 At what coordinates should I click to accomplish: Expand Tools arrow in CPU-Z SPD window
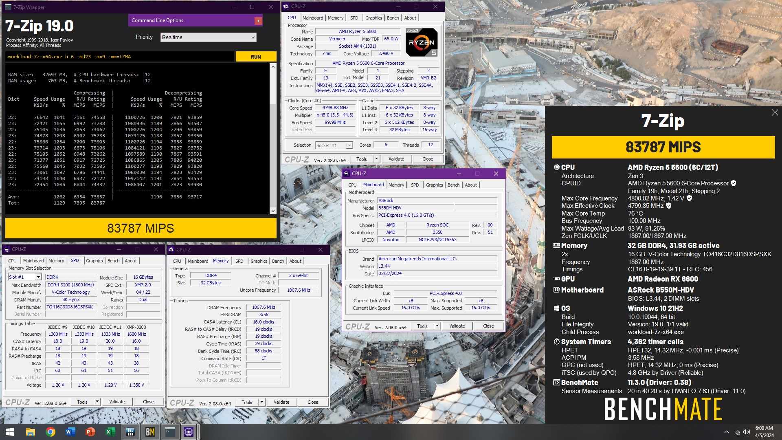(97, 402)
